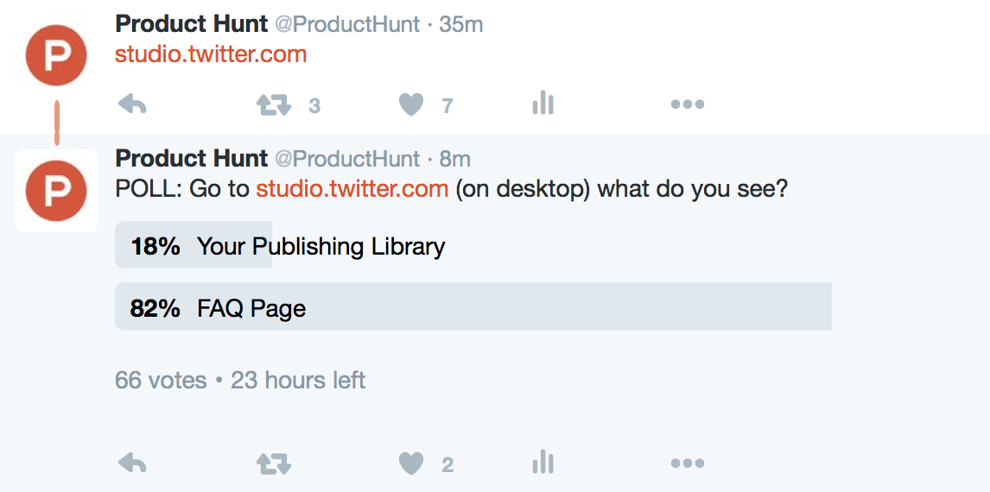
Task: Open the more options menu on the poll tweet
Action: coord(688,464)
